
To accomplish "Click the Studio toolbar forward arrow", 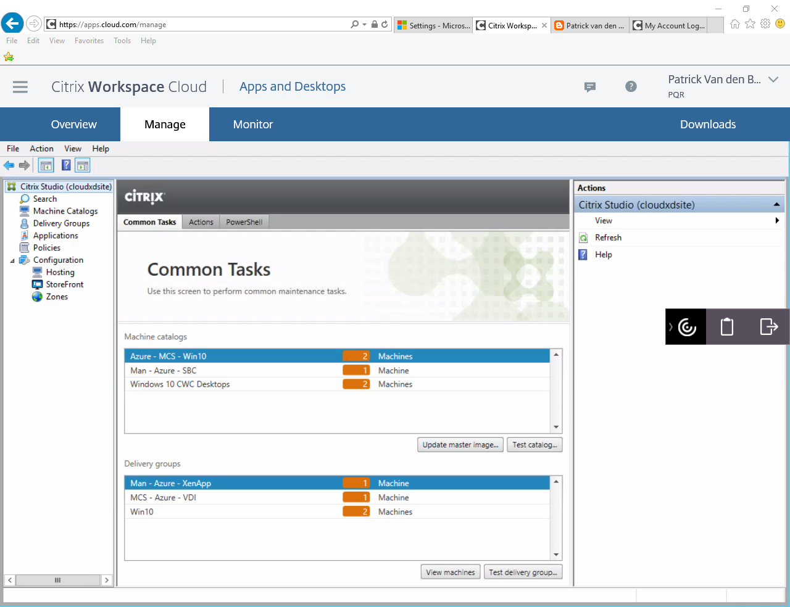I will [25, 165].
